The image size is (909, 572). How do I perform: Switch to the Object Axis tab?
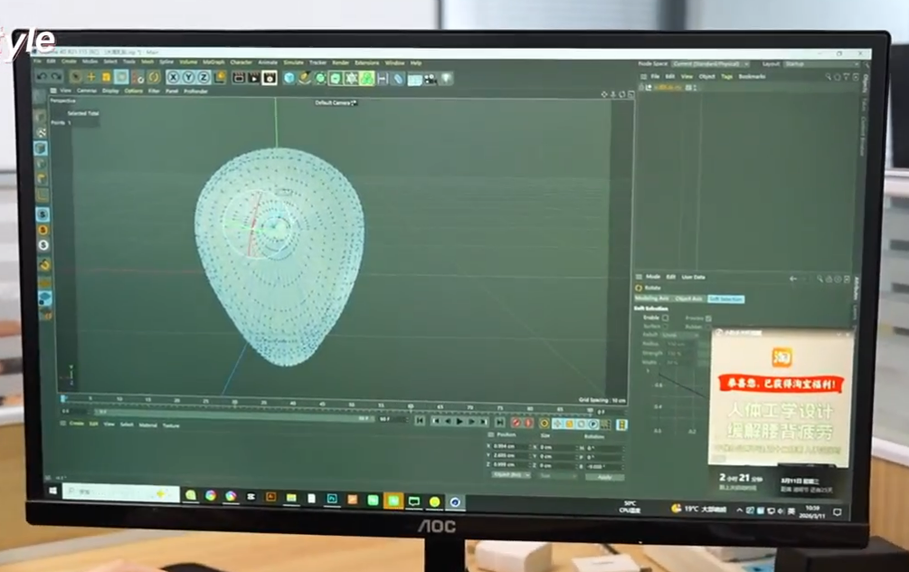point(688,299)
